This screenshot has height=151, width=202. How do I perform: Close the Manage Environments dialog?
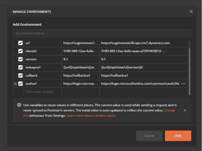coord(191,12)
